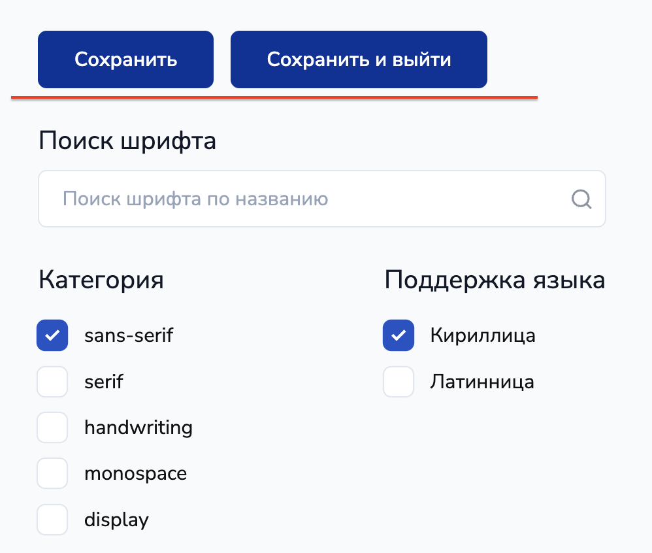This screenshot has width=652, height=553.
Task: Click the handwriting label text
Action: [x=139, y=427]
